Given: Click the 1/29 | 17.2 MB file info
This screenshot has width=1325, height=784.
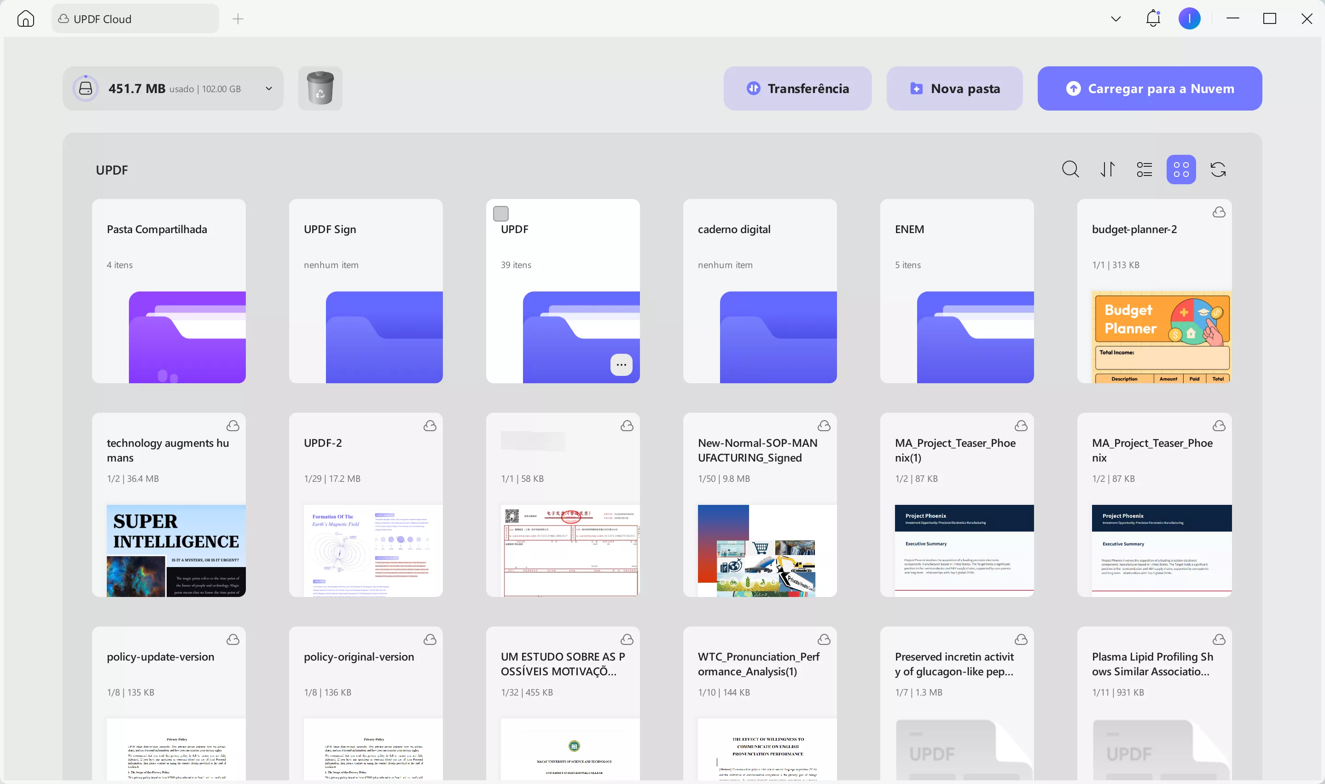Looking at the screenshot, I should [332, 479].
